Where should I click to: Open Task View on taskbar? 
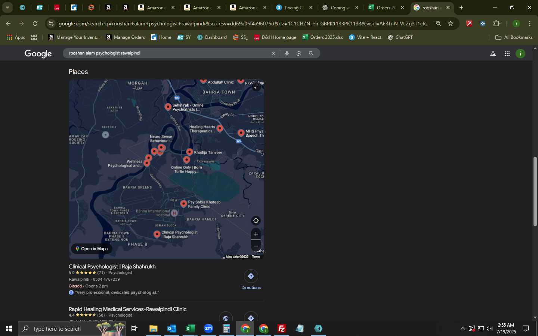pyautogui.click(x=134, y=329)
